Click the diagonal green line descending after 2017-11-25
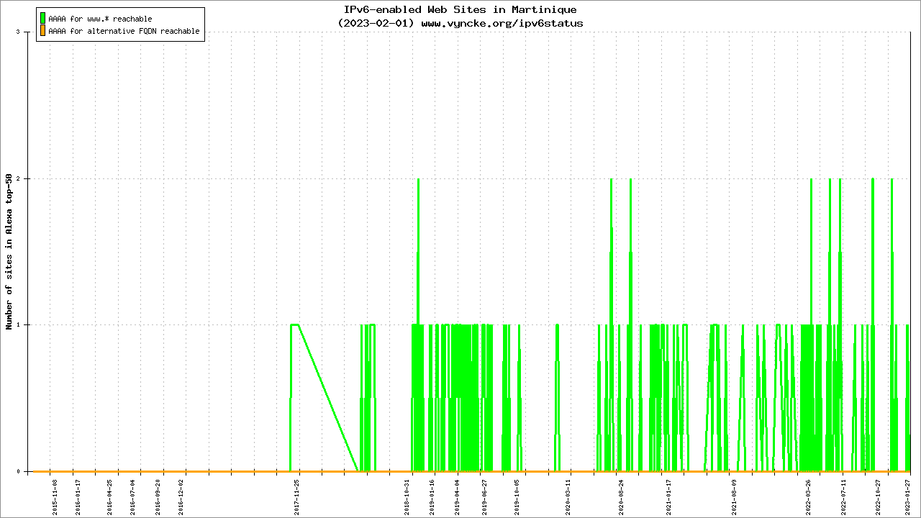This screenshot has height=518, width=921. click(x=328, y=398)
